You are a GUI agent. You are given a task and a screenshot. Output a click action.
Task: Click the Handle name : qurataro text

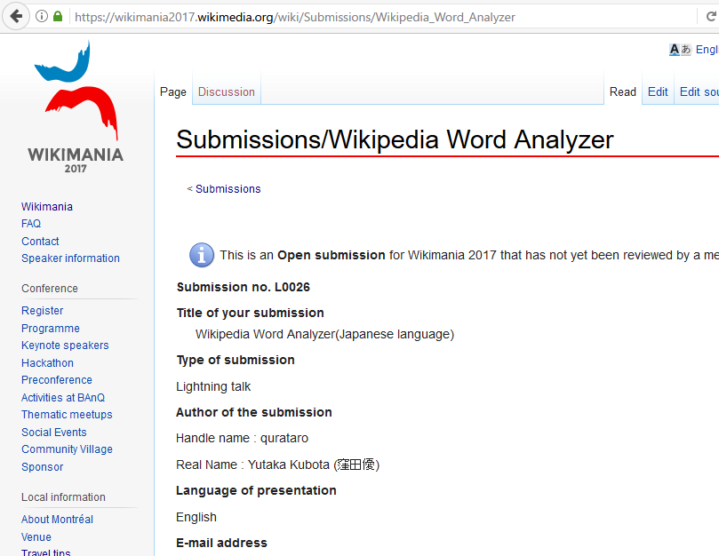(x=242, y=438)
